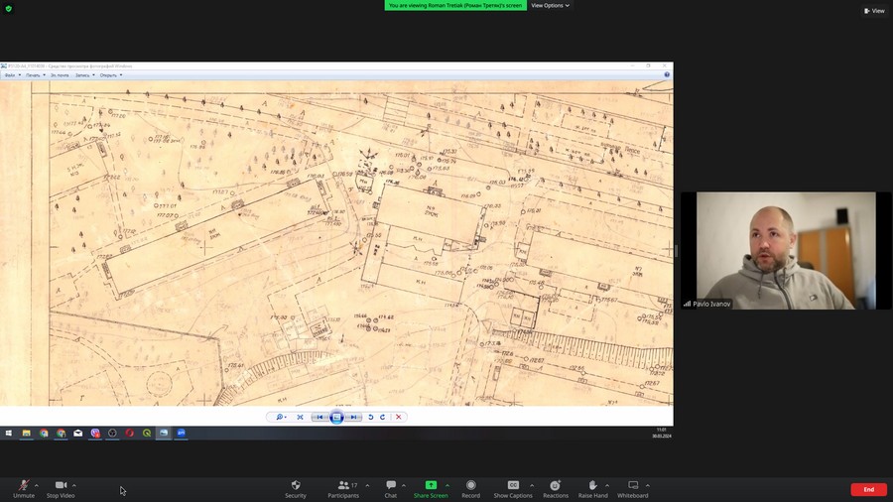Expand the arrow next to Participants

point(367,485)
